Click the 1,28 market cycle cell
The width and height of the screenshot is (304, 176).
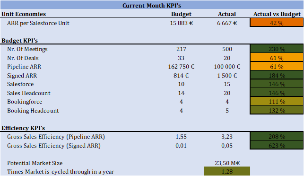pyautogui.click(x=227, y=171)
